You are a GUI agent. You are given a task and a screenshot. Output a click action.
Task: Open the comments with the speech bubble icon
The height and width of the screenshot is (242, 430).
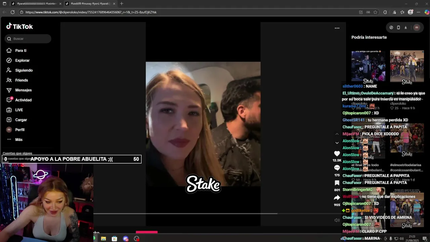(x=337, y=168)
